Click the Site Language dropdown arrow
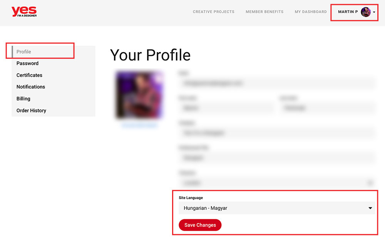 coord(370,208)
